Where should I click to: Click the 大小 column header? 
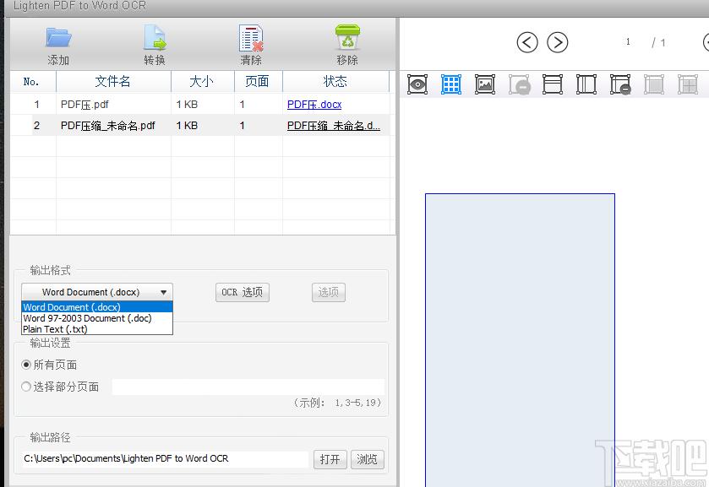[202, 81]
